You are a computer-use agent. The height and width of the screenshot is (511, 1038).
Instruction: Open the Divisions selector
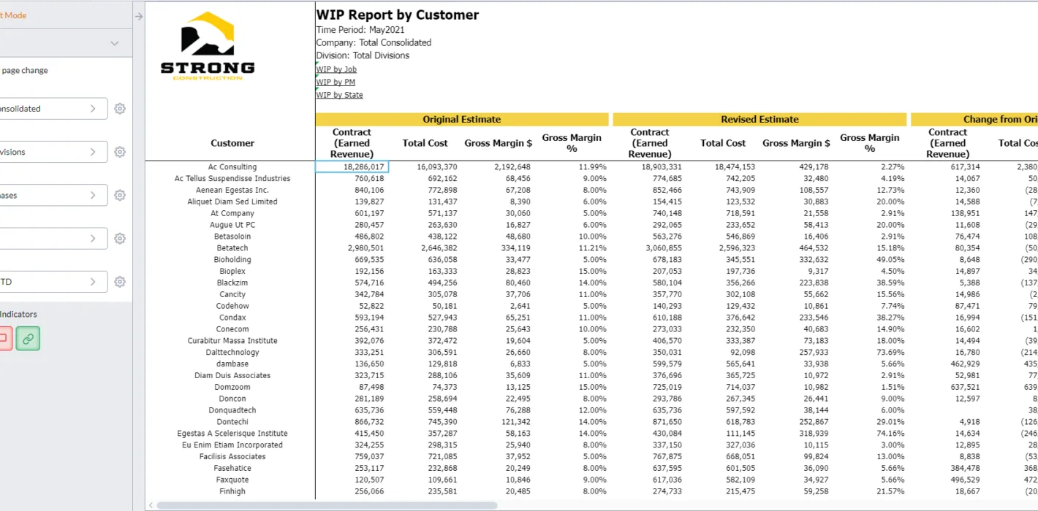pos(53,152)
